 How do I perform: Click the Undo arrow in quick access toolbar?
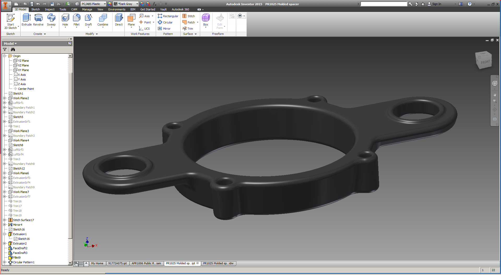(x=38, y=4)
